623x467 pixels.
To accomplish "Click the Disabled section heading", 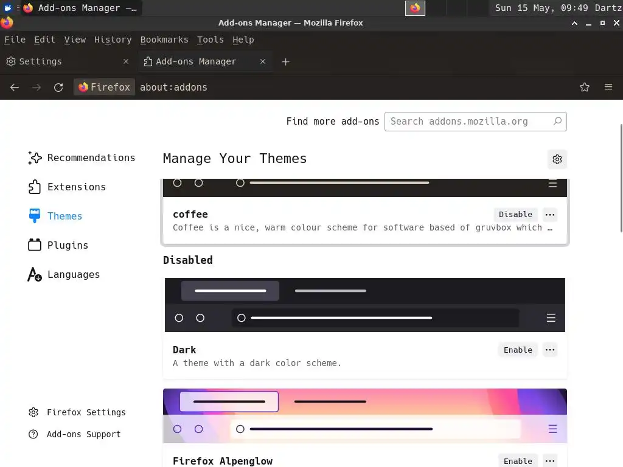I will (x=188, y=260).
